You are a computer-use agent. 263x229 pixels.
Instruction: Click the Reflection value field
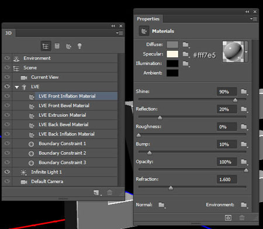pyautogui.click(x=227, y=109)
